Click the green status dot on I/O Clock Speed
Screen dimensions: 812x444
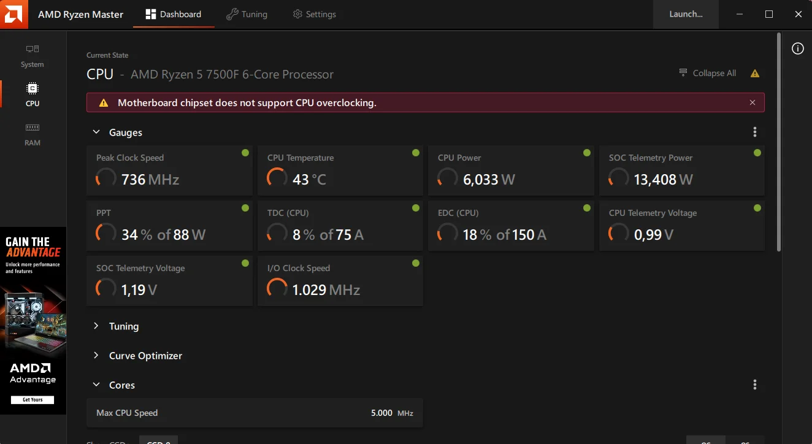tap(416, 263)
